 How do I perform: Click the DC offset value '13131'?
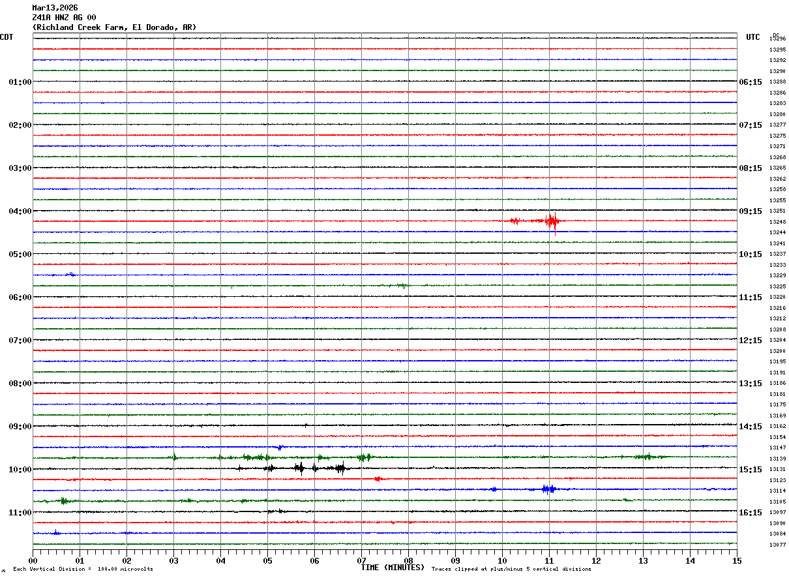coord(777,470)
